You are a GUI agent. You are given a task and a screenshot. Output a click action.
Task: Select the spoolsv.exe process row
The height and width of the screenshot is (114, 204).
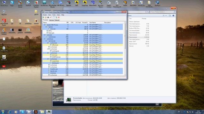click(x=83, y=71)
